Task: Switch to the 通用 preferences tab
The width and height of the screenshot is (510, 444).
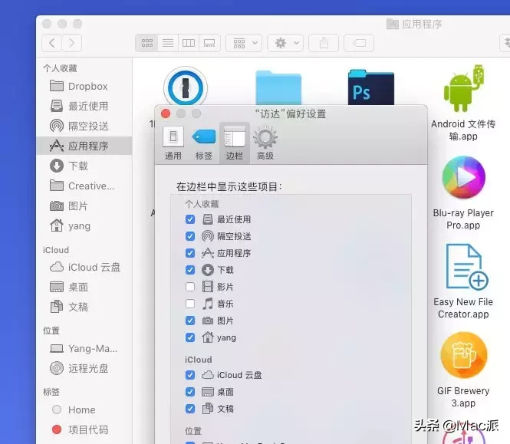Action: pos(173,143)
